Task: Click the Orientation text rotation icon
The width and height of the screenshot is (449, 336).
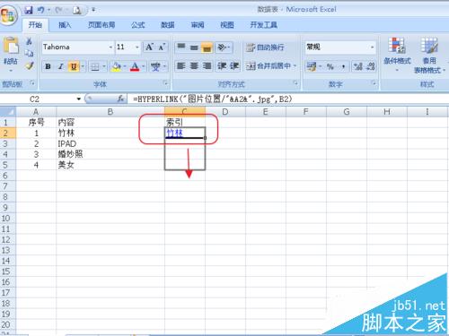Action: (222, 47)
